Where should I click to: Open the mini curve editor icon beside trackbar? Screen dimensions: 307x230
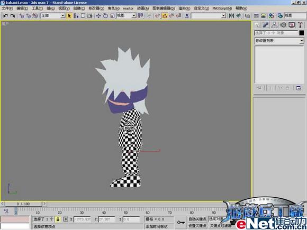click(x=6, y=211)
